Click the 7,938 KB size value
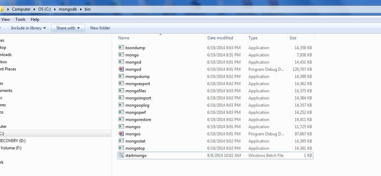Image resolution: width=381 pixels, height=176 pixels. [x=304, y=55]
